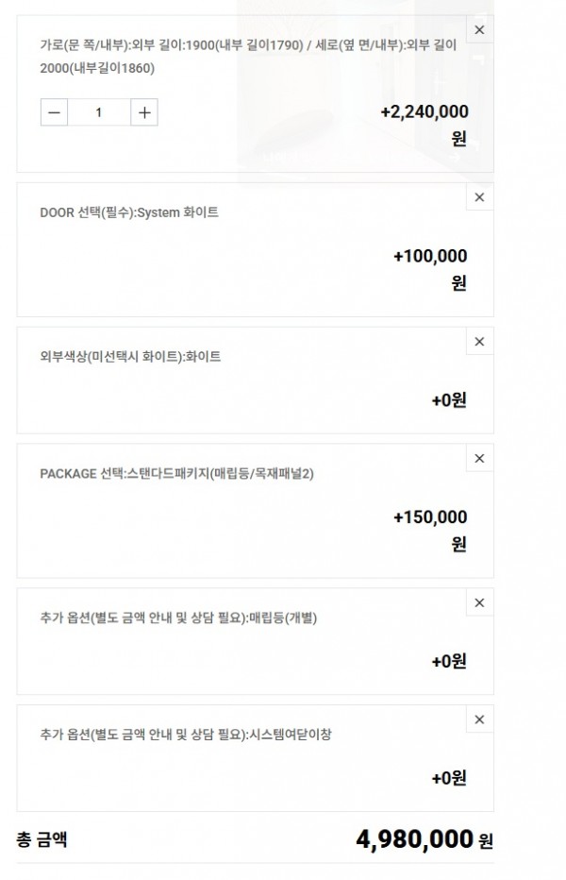566x880 pixels.
Task: Click the DOOR 선택(필수):System 화이트 label
Action: (129, 212)
